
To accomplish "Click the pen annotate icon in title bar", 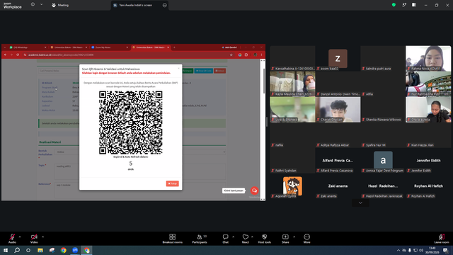I will coord(404,5).
